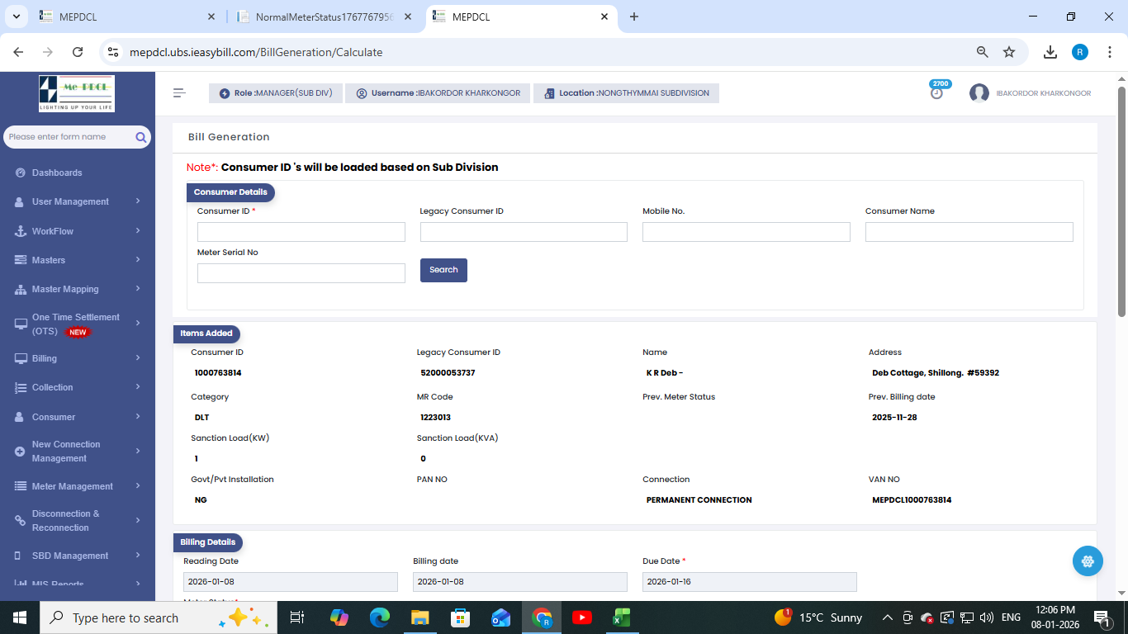Click the Search button
This screenshot has width=1128, height=634.
tap(443, 270)
